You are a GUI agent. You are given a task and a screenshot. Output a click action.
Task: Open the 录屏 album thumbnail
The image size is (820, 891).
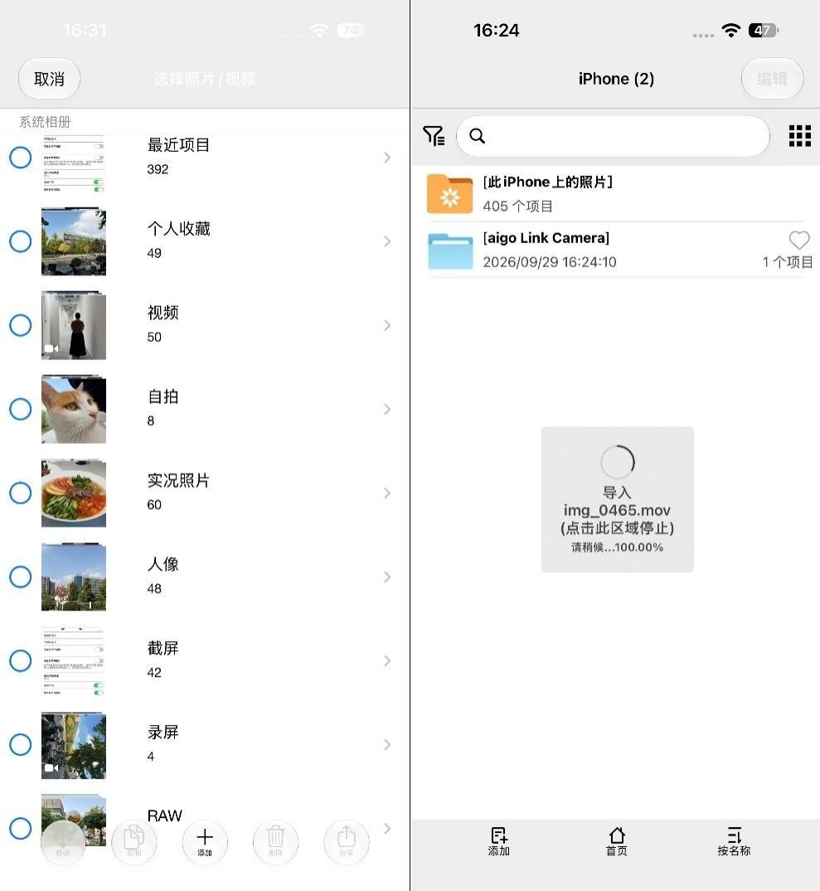pyautogui.click(x=74, y=744)
